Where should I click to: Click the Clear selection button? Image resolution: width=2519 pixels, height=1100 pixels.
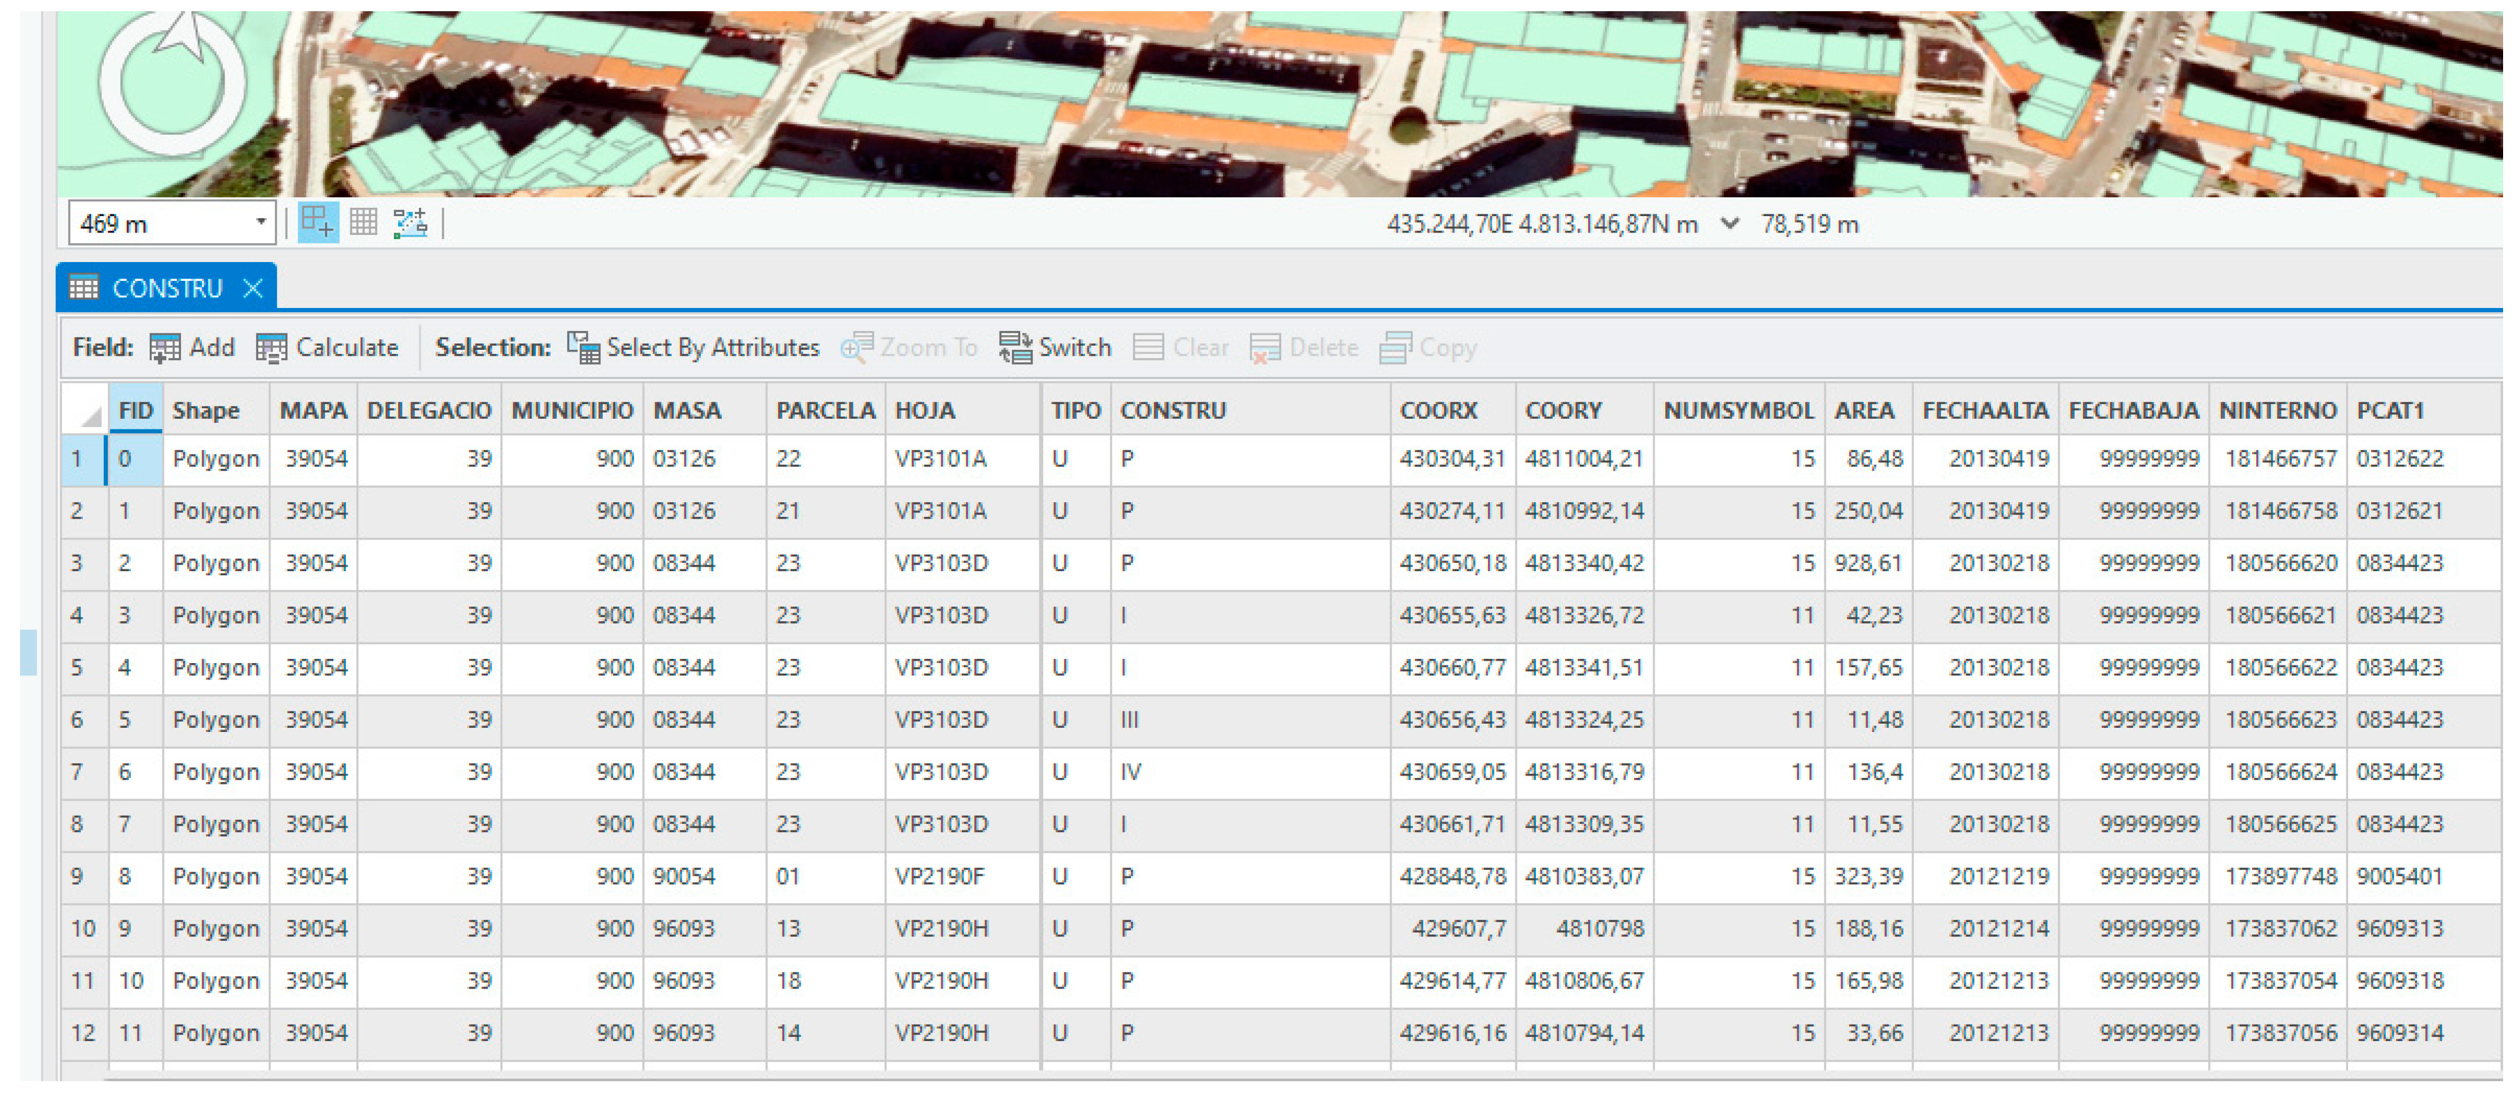(x=1181, y=348)
